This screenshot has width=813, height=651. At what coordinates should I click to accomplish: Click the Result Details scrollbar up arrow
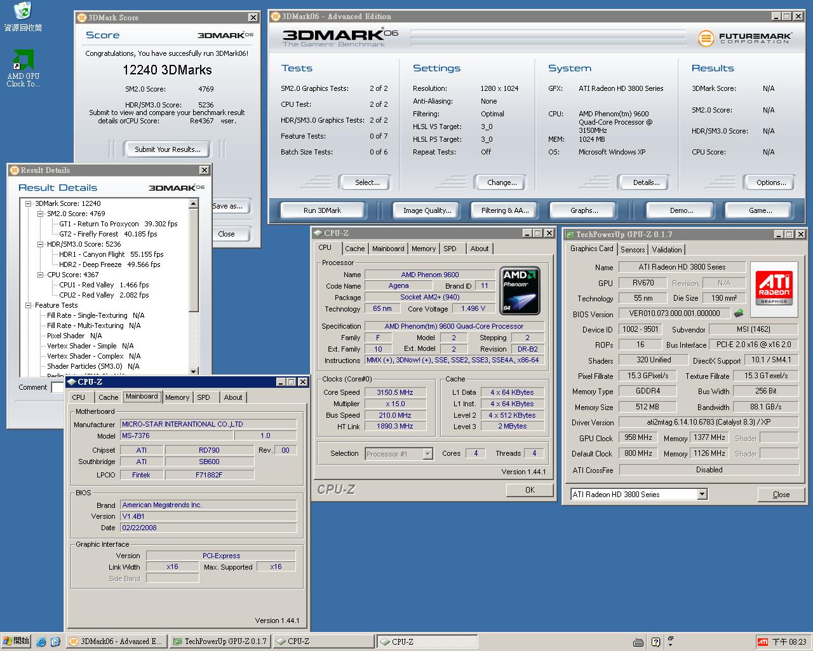(x=194, y=203)
